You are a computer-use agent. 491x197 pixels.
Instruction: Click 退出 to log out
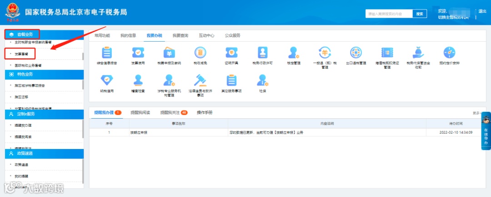[x=482, y=11]
